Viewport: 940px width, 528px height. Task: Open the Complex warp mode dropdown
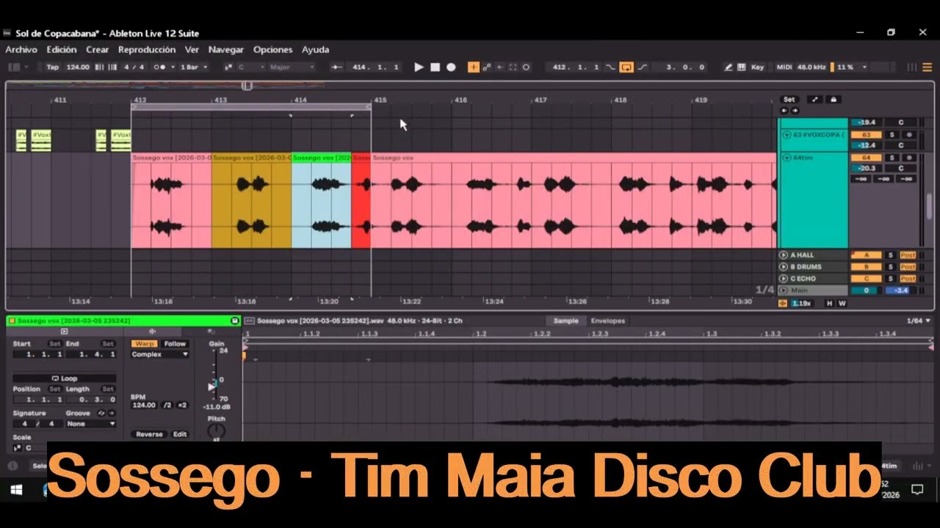[x=159, y=354]
